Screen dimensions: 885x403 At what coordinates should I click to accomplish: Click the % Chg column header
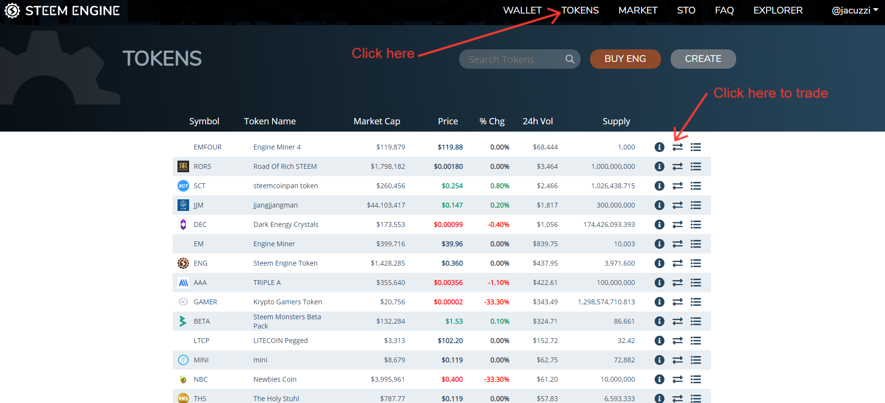[x=492, y=121]
